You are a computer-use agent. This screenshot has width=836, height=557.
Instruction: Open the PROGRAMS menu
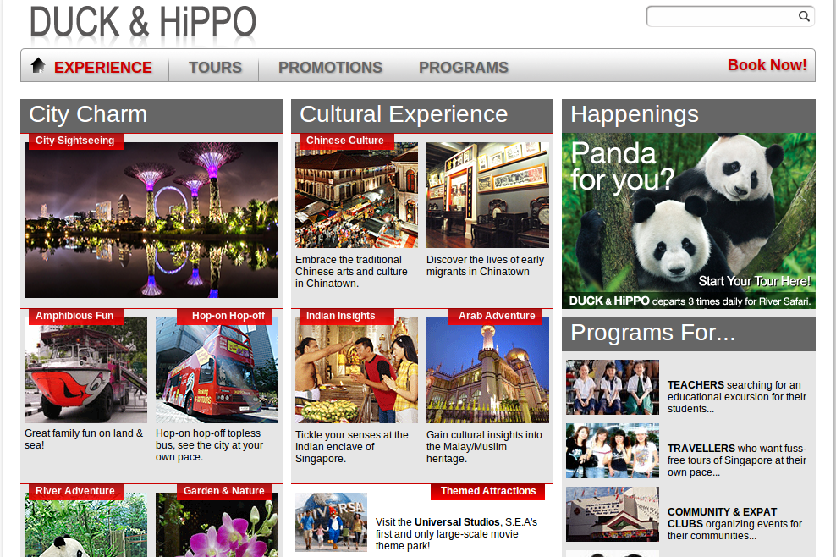464,67
